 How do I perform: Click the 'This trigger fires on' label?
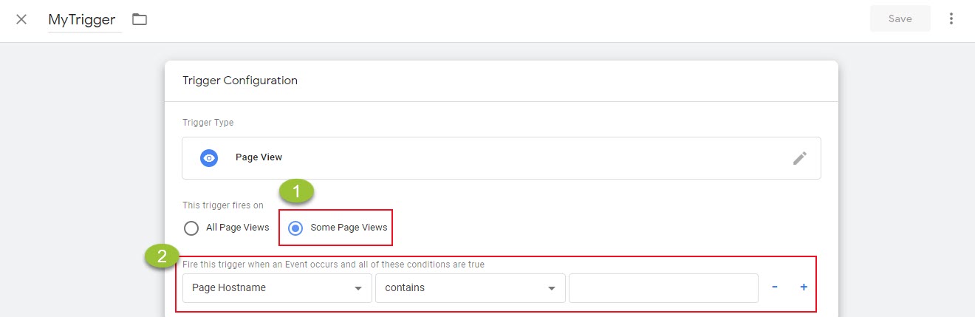pyautogui.click(x=223, y=205)
